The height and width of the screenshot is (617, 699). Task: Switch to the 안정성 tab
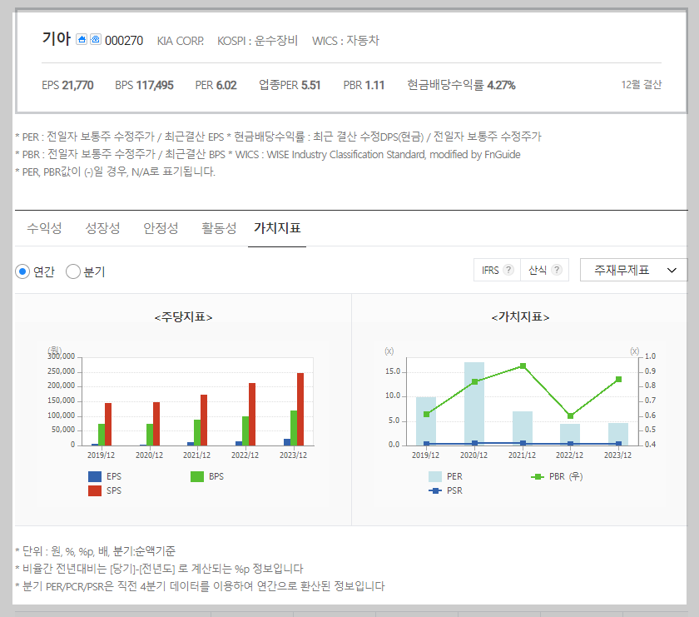coord(161,228)
